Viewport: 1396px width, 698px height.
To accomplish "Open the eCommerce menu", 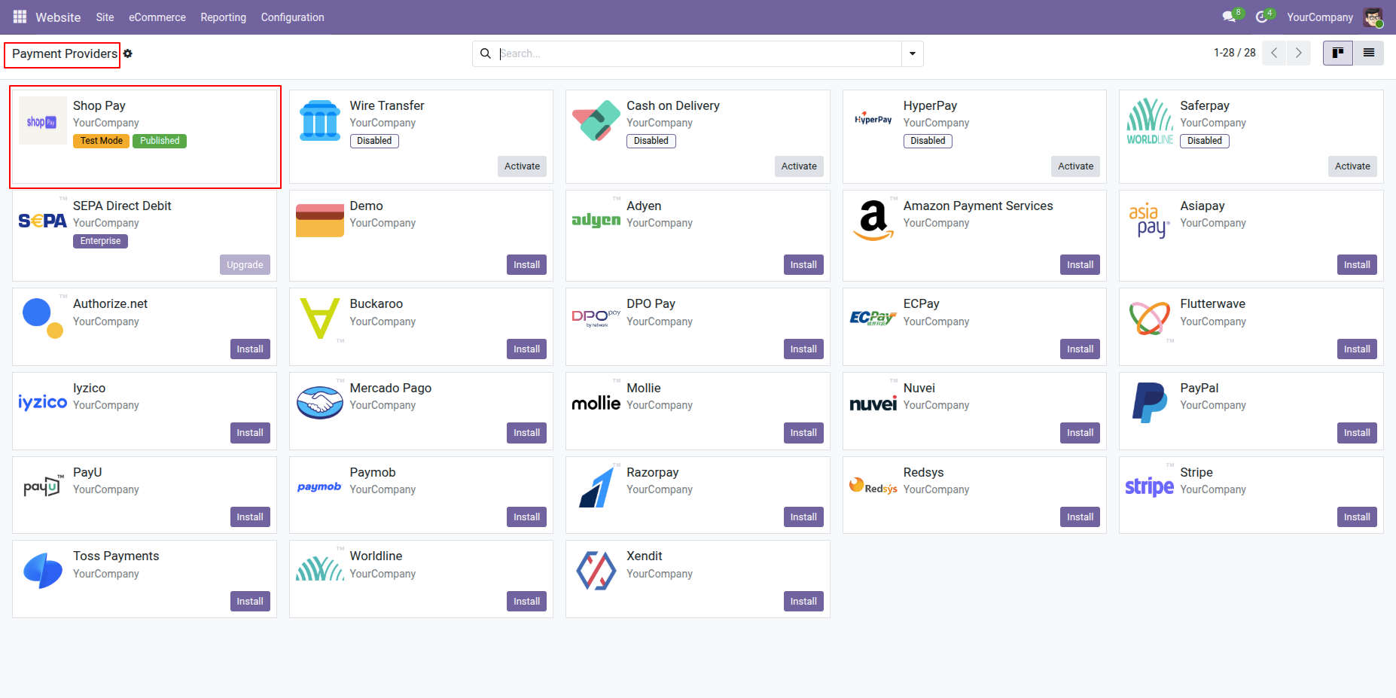I will 157,17.
